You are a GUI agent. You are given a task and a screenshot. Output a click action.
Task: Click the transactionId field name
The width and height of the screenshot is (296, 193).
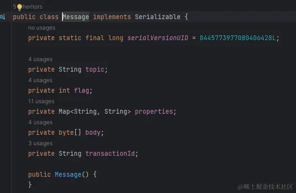pos(110,153)
